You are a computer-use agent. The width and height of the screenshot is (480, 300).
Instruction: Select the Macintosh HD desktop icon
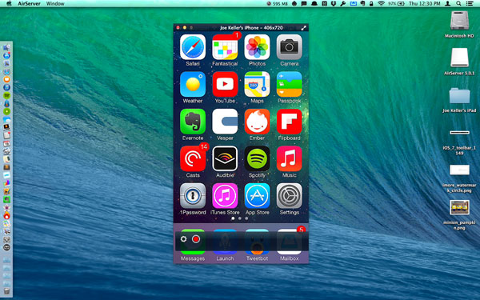pos(459,21)
